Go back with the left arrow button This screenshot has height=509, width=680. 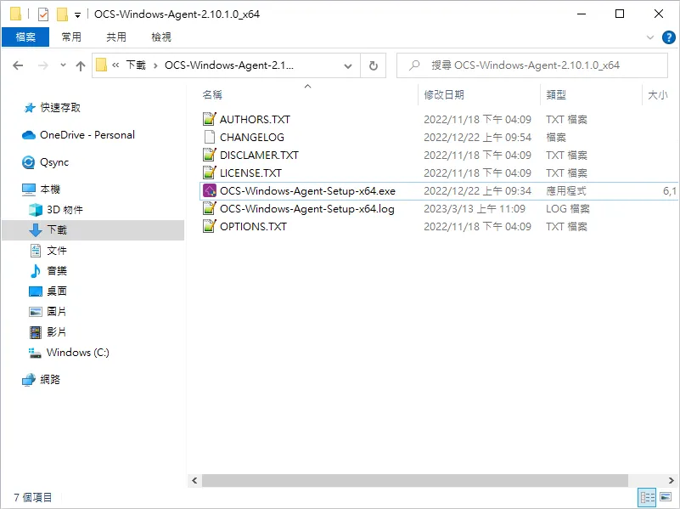[x=18, y=65]
